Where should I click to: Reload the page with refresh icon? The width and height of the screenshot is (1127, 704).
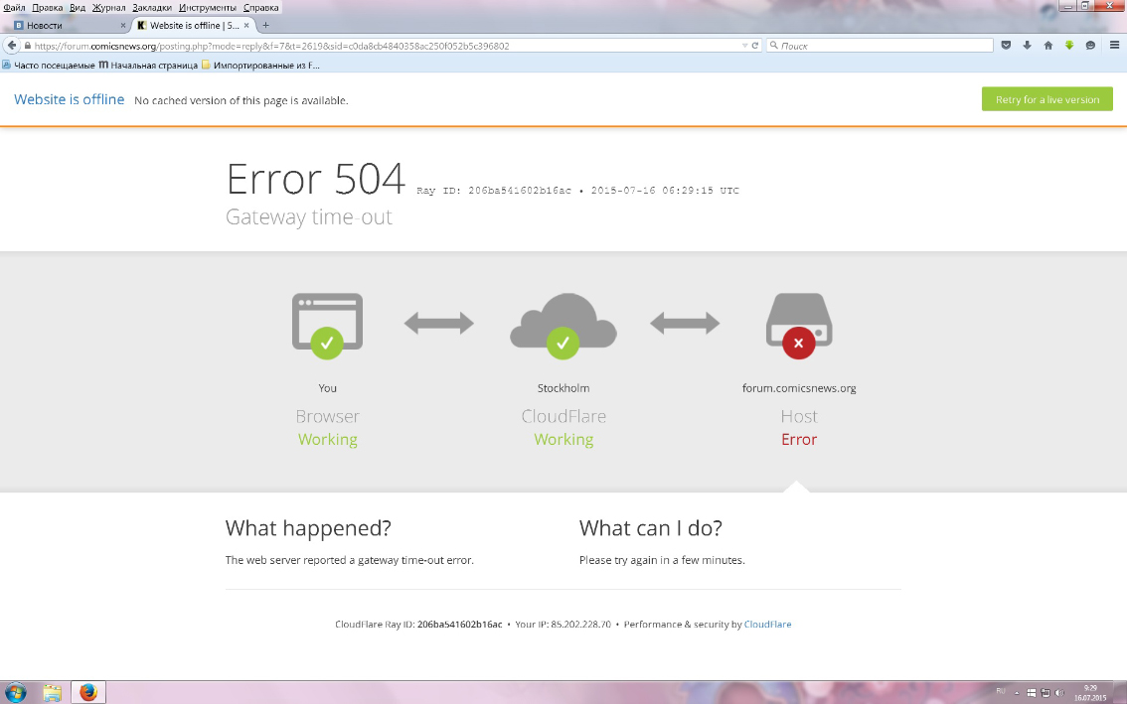coord(754,46)
